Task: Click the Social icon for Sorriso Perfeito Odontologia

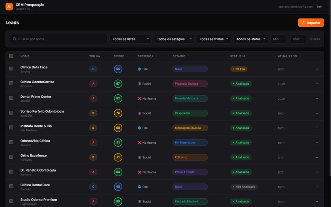Action: (x=139, y=113)
